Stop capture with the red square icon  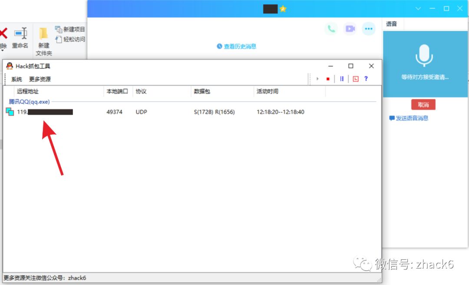(x=328, y=79)
